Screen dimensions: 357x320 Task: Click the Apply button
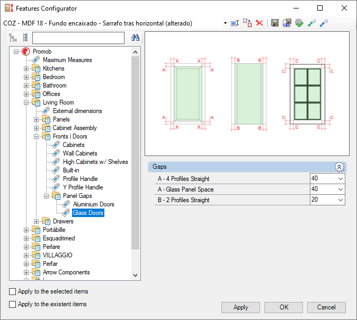coord(240,307)
